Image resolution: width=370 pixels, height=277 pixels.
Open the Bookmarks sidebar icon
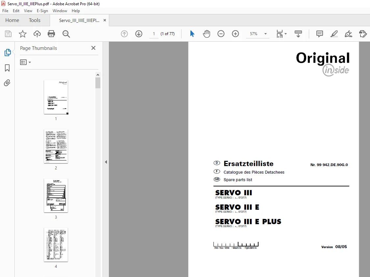click(x=7, y=68)
